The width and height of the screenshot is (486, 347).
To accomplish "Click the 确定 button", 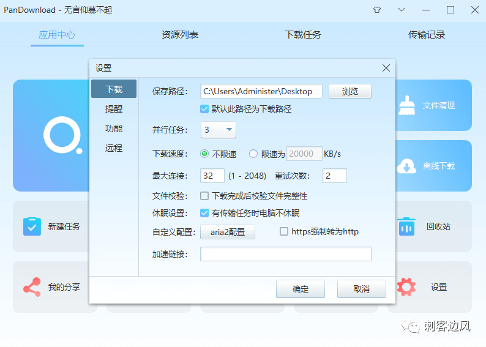I will click(301, 289).
